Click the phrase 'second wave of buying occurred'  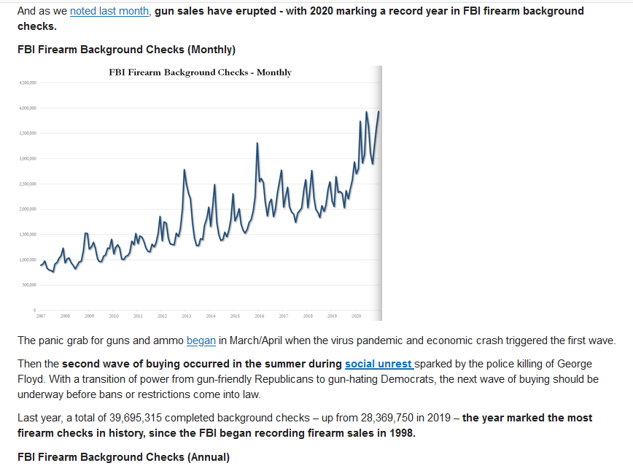146,364
